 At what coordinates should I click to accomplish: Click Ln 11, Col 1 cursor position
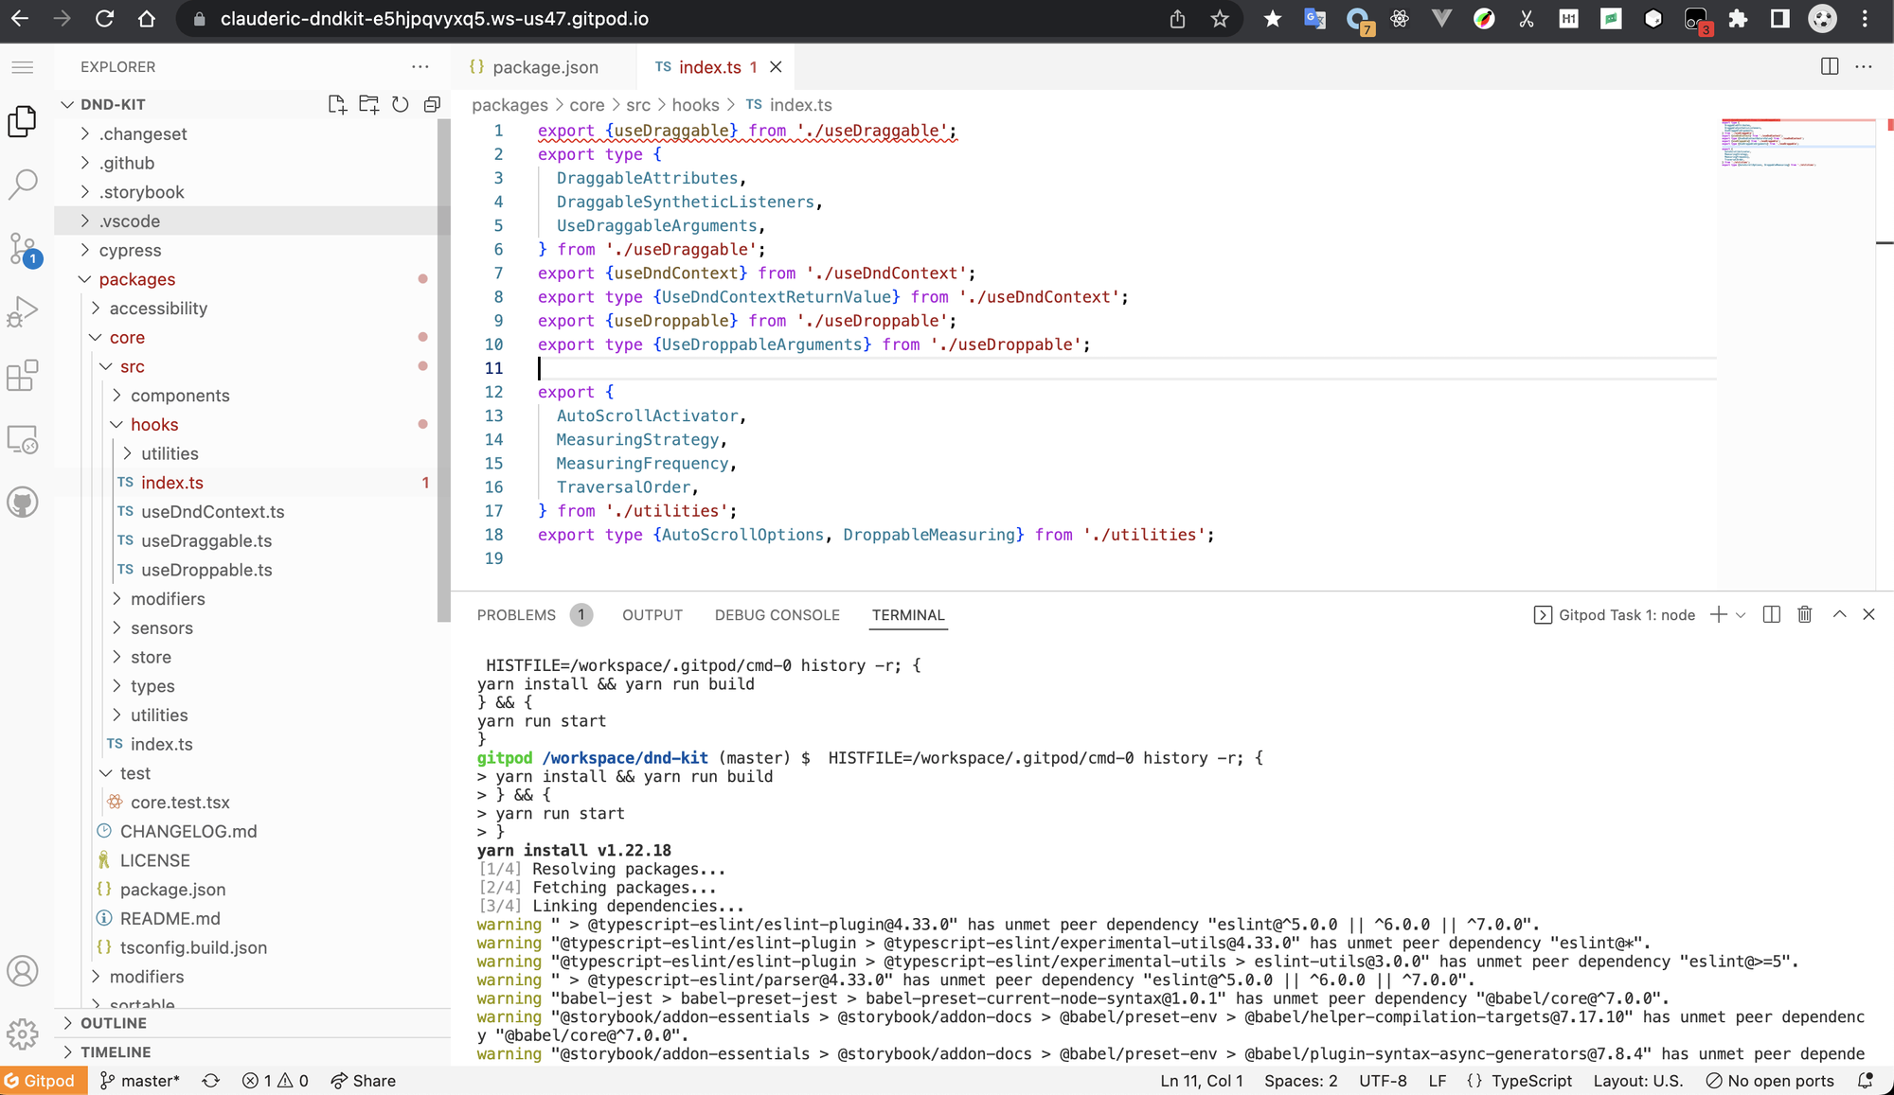coord(1202,1081)
